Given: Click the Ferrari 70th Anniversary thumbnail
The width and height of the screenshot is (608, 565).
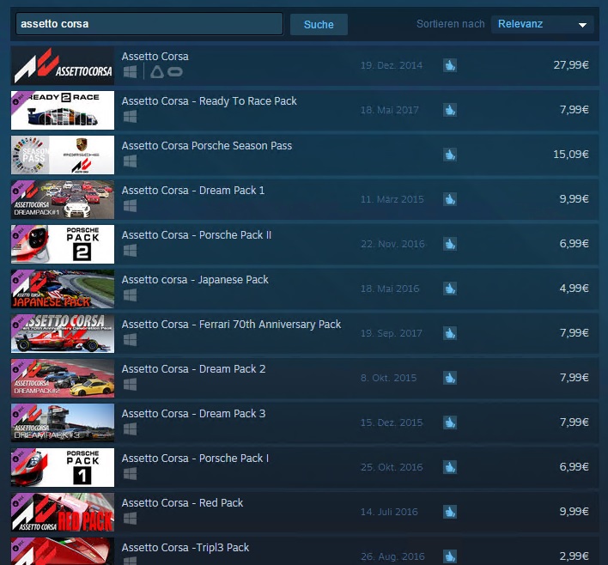Looking at the screenshot, I should pos(63,333).
